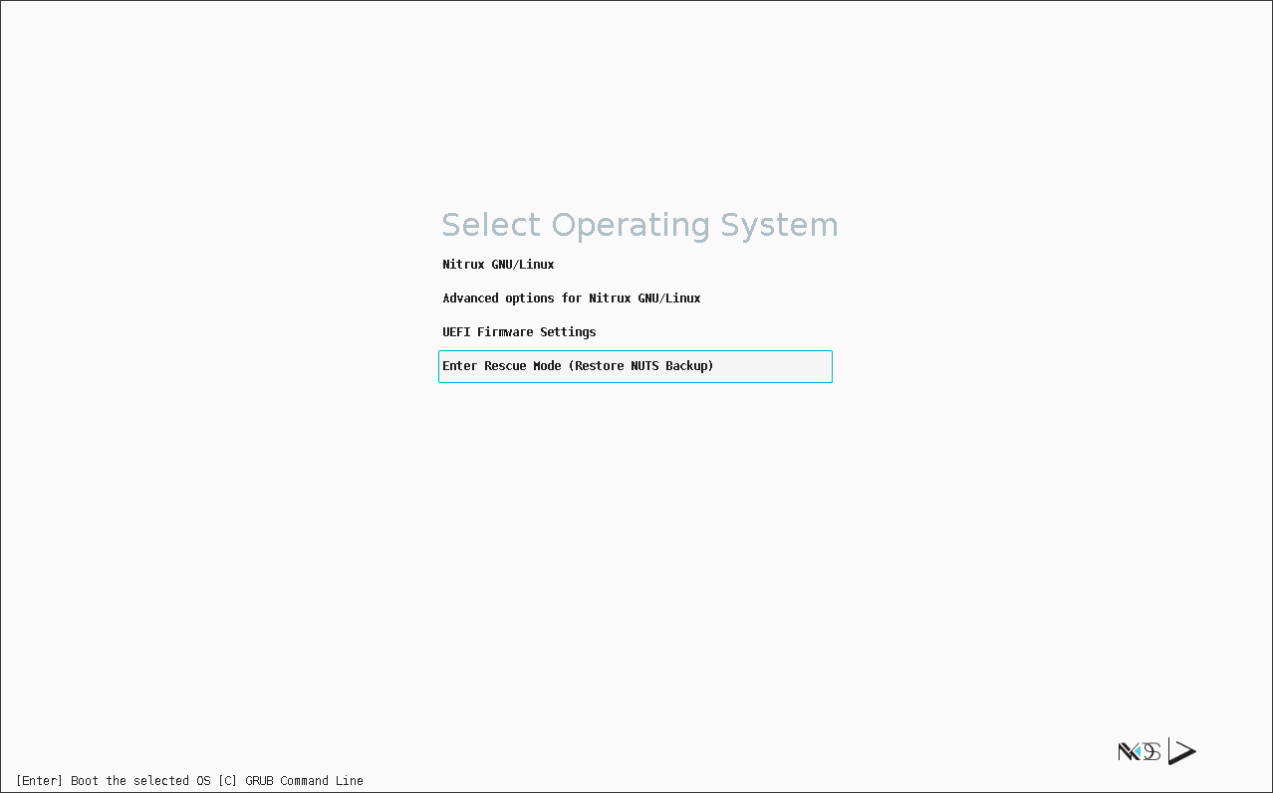Click the cyan triangle inside the NX logo

(x=1137, y=753)
